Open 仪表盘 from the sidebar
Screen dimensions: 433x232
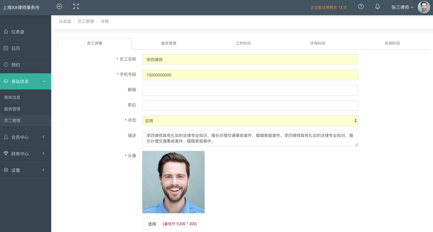(18, 32)
